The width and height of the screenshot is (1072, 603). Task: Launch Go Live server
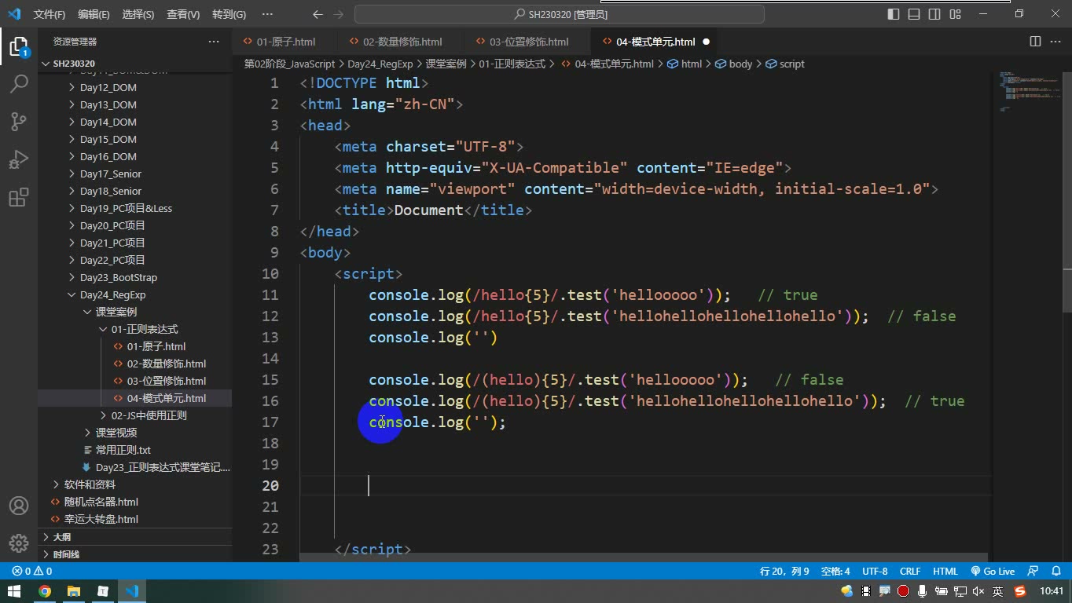coord(993,572)
